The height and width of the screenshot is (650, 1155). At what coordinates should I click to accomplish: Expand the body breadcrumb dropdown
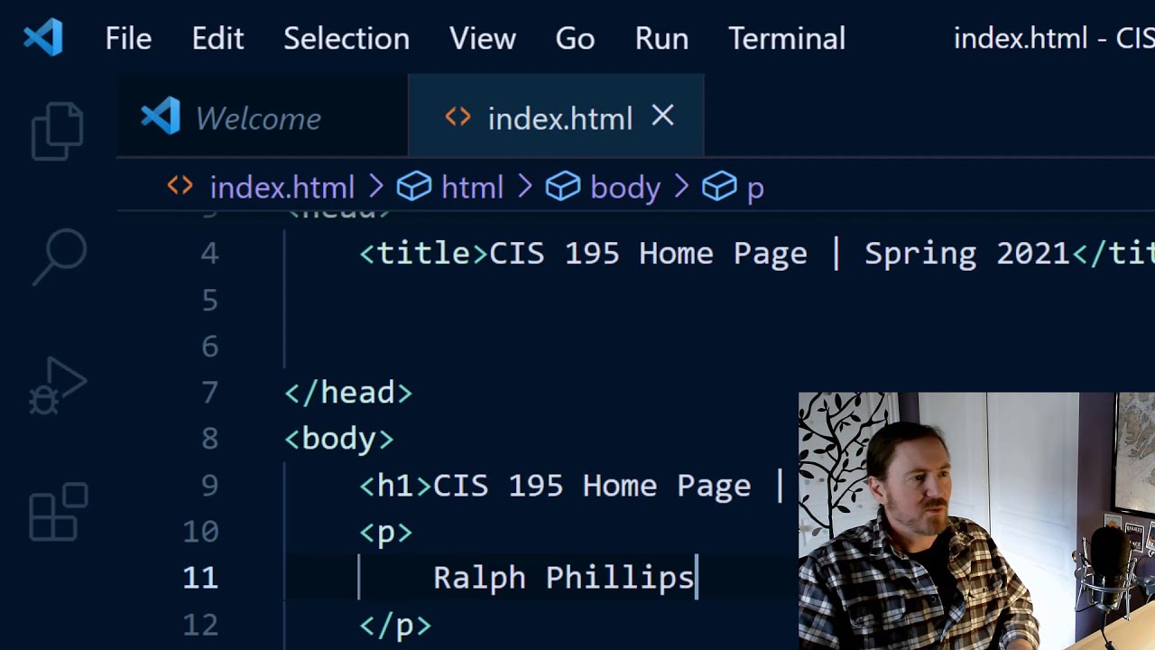pyautogui.click(x=624, y=188)
